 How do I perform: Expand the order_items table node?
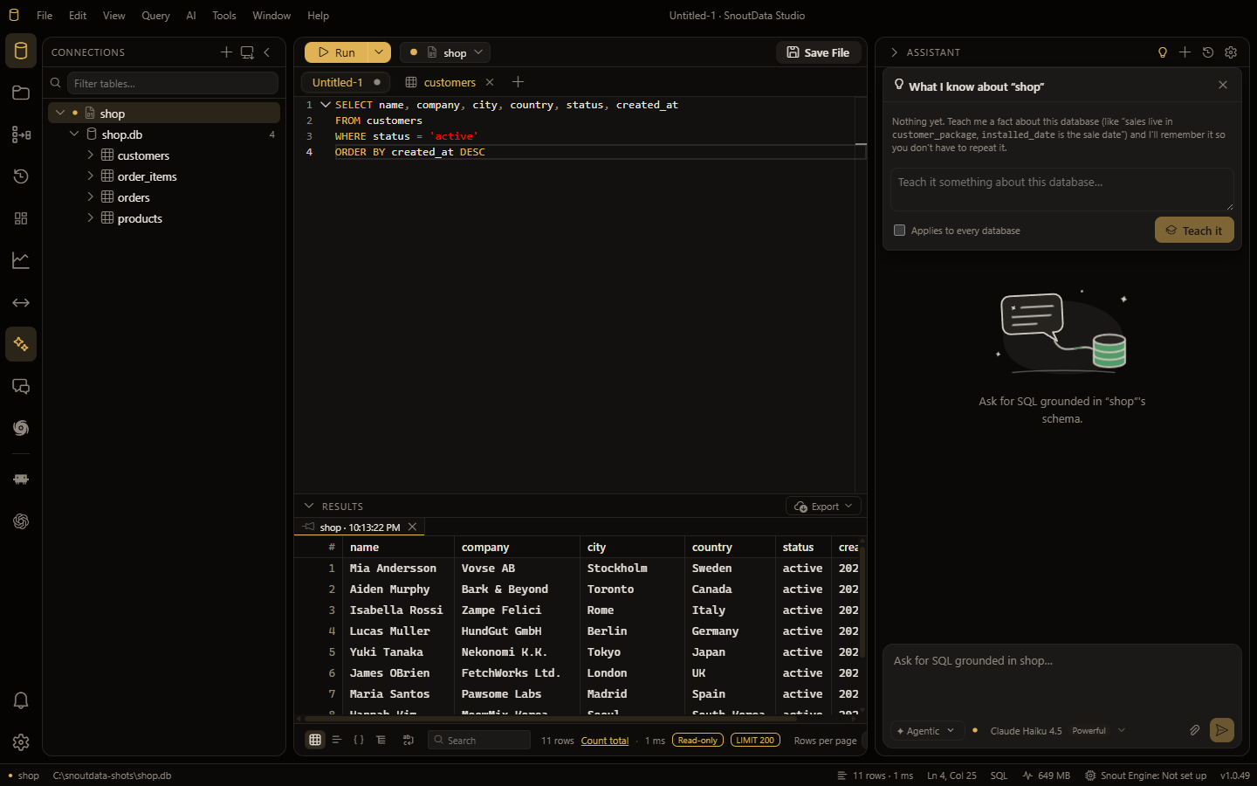pyautogui.click(x=90, y=176)
